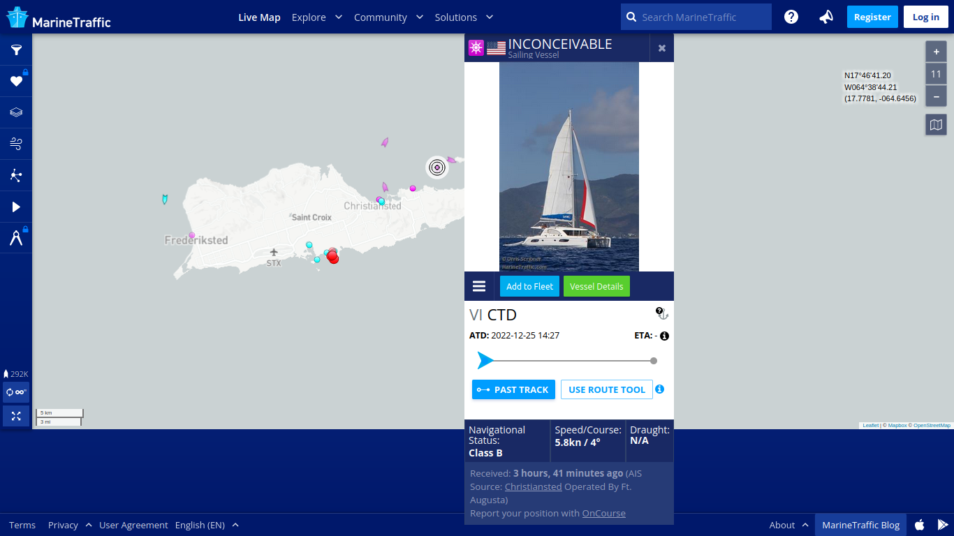Click the ETA info icon
Viewport: 954px width, 536px height.
[x=664, y=336]
